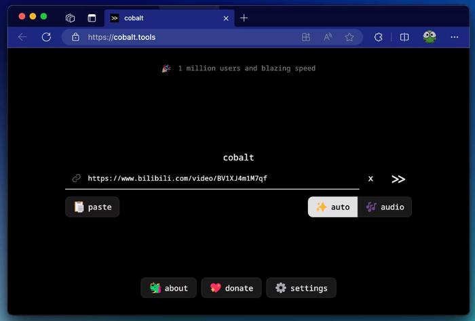
Task: Click the cobalt title text
Action: coord(238,158)
